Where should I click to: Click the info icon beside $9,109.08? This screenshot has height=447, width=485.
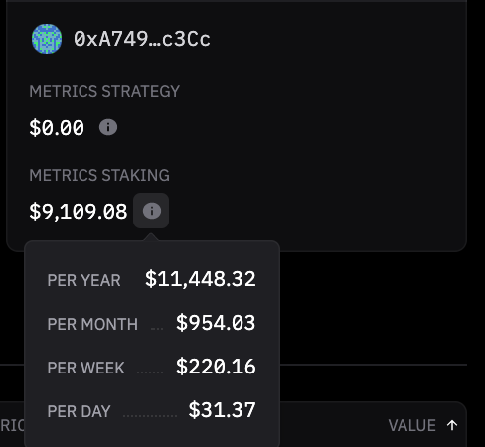151,211
